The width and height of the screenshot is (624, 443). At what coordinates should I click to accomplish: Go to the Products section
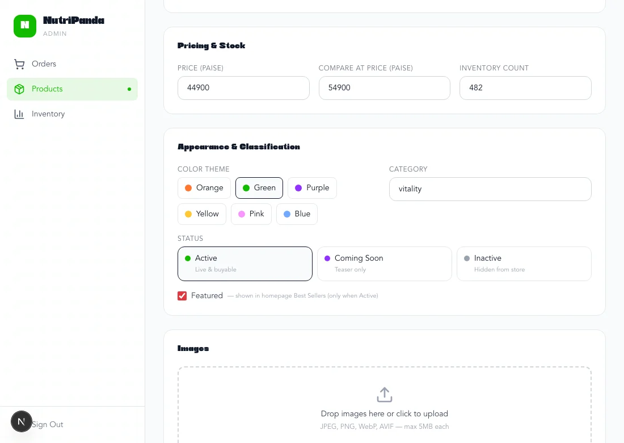coord(72,89)
